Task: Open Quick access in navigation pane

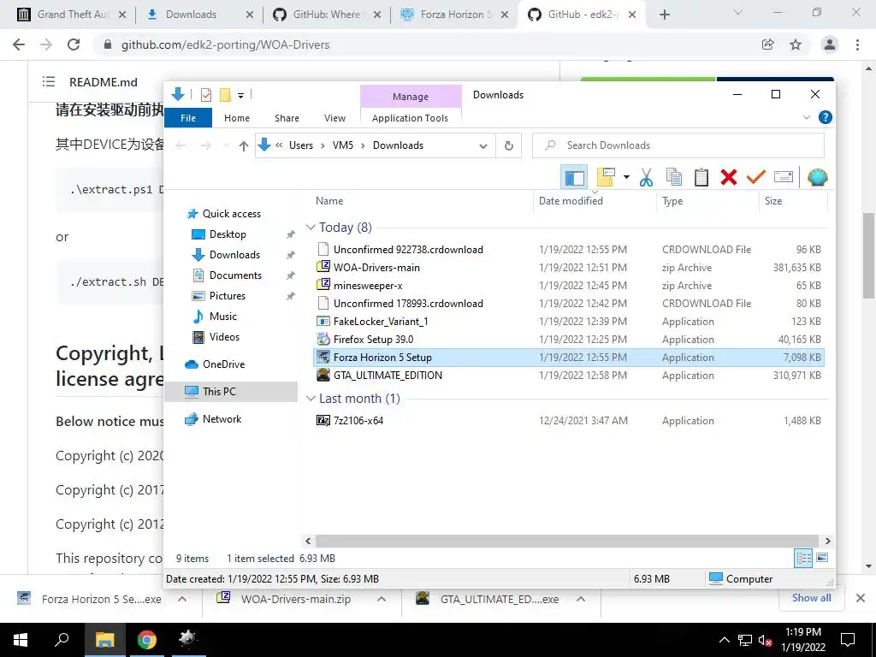Action: 231,213
